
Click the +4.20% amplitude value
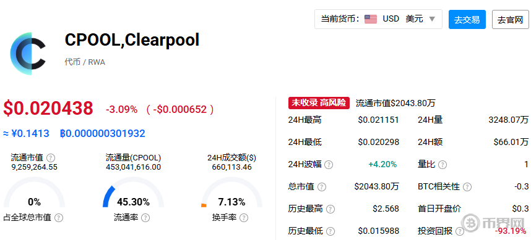click(382, 164)
